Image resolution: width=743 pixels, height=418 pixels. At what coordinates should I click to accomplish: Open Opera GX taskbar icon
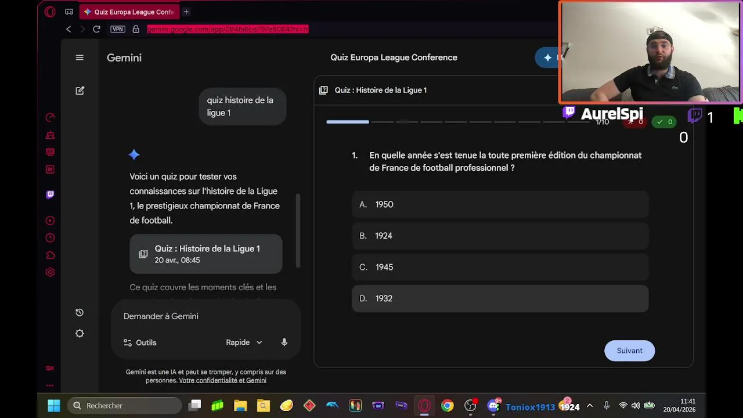click(x=424, y=406)
